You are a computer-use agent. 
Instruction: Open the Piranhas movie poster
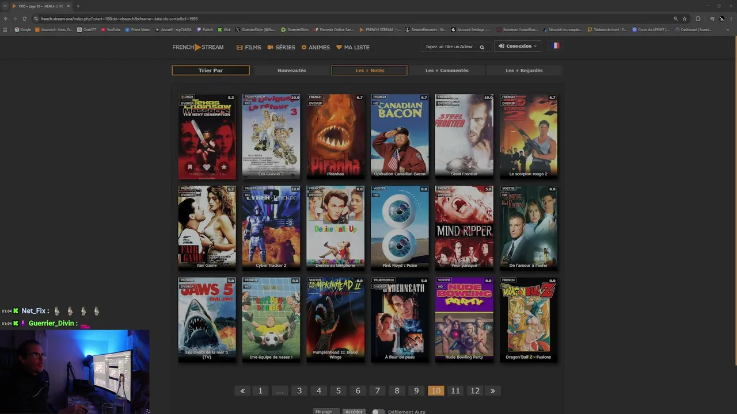pos(336,136)
